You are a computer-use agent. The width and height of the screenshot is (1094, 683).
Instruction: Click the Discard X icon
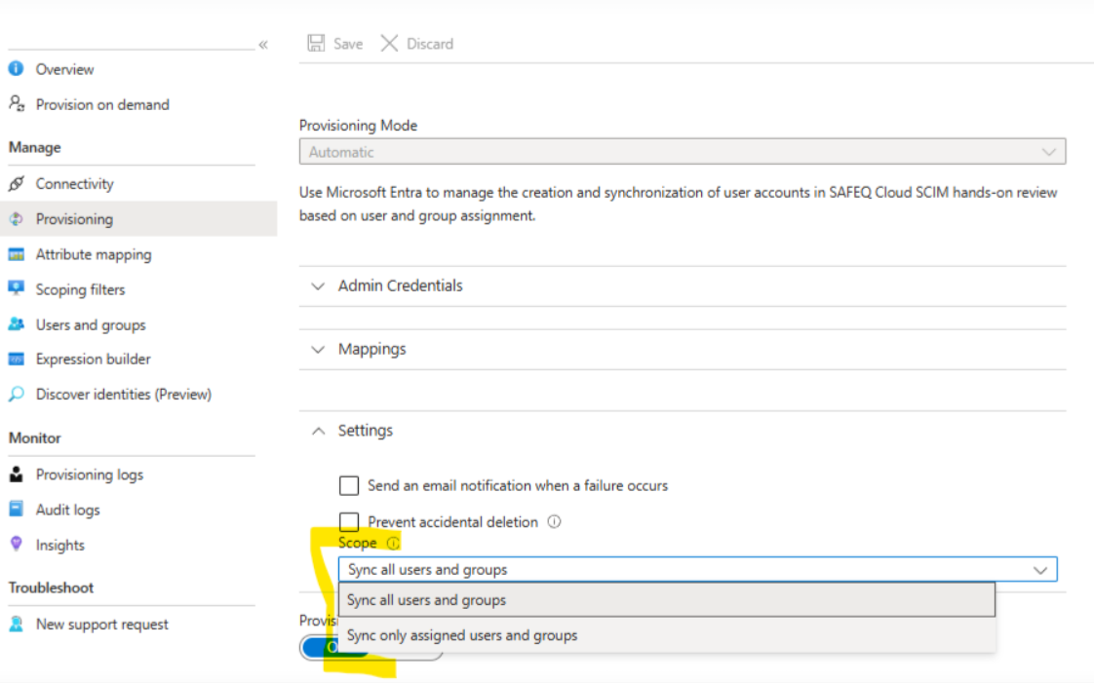[x=389, y=43]
